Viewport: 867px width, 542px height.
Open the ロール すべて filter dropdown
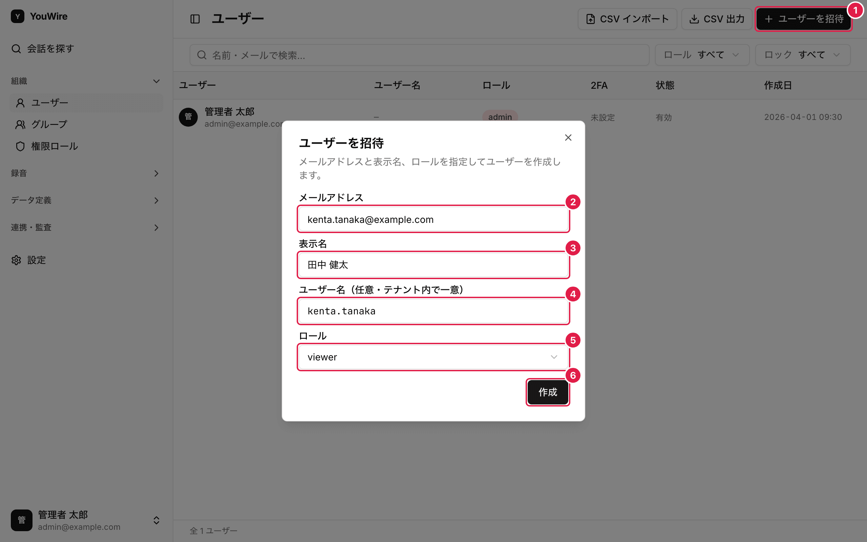coord(702,55)
